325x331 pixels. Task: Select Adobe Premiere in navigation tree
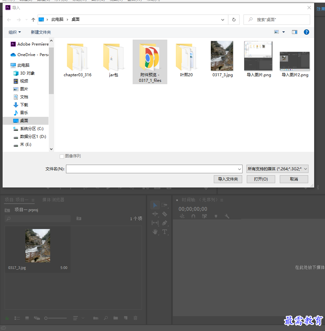point(30,44)
